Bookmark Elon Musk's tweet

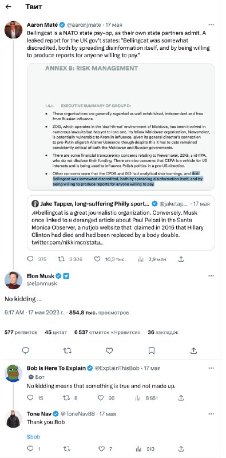(x=151, y=350)
